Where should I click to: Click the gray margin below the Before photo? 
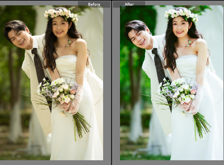point(53,162)
